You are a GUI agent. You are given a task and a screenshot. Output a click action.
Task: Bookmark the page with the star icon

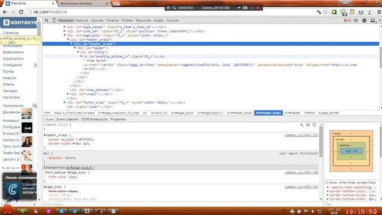click(325, 12)
